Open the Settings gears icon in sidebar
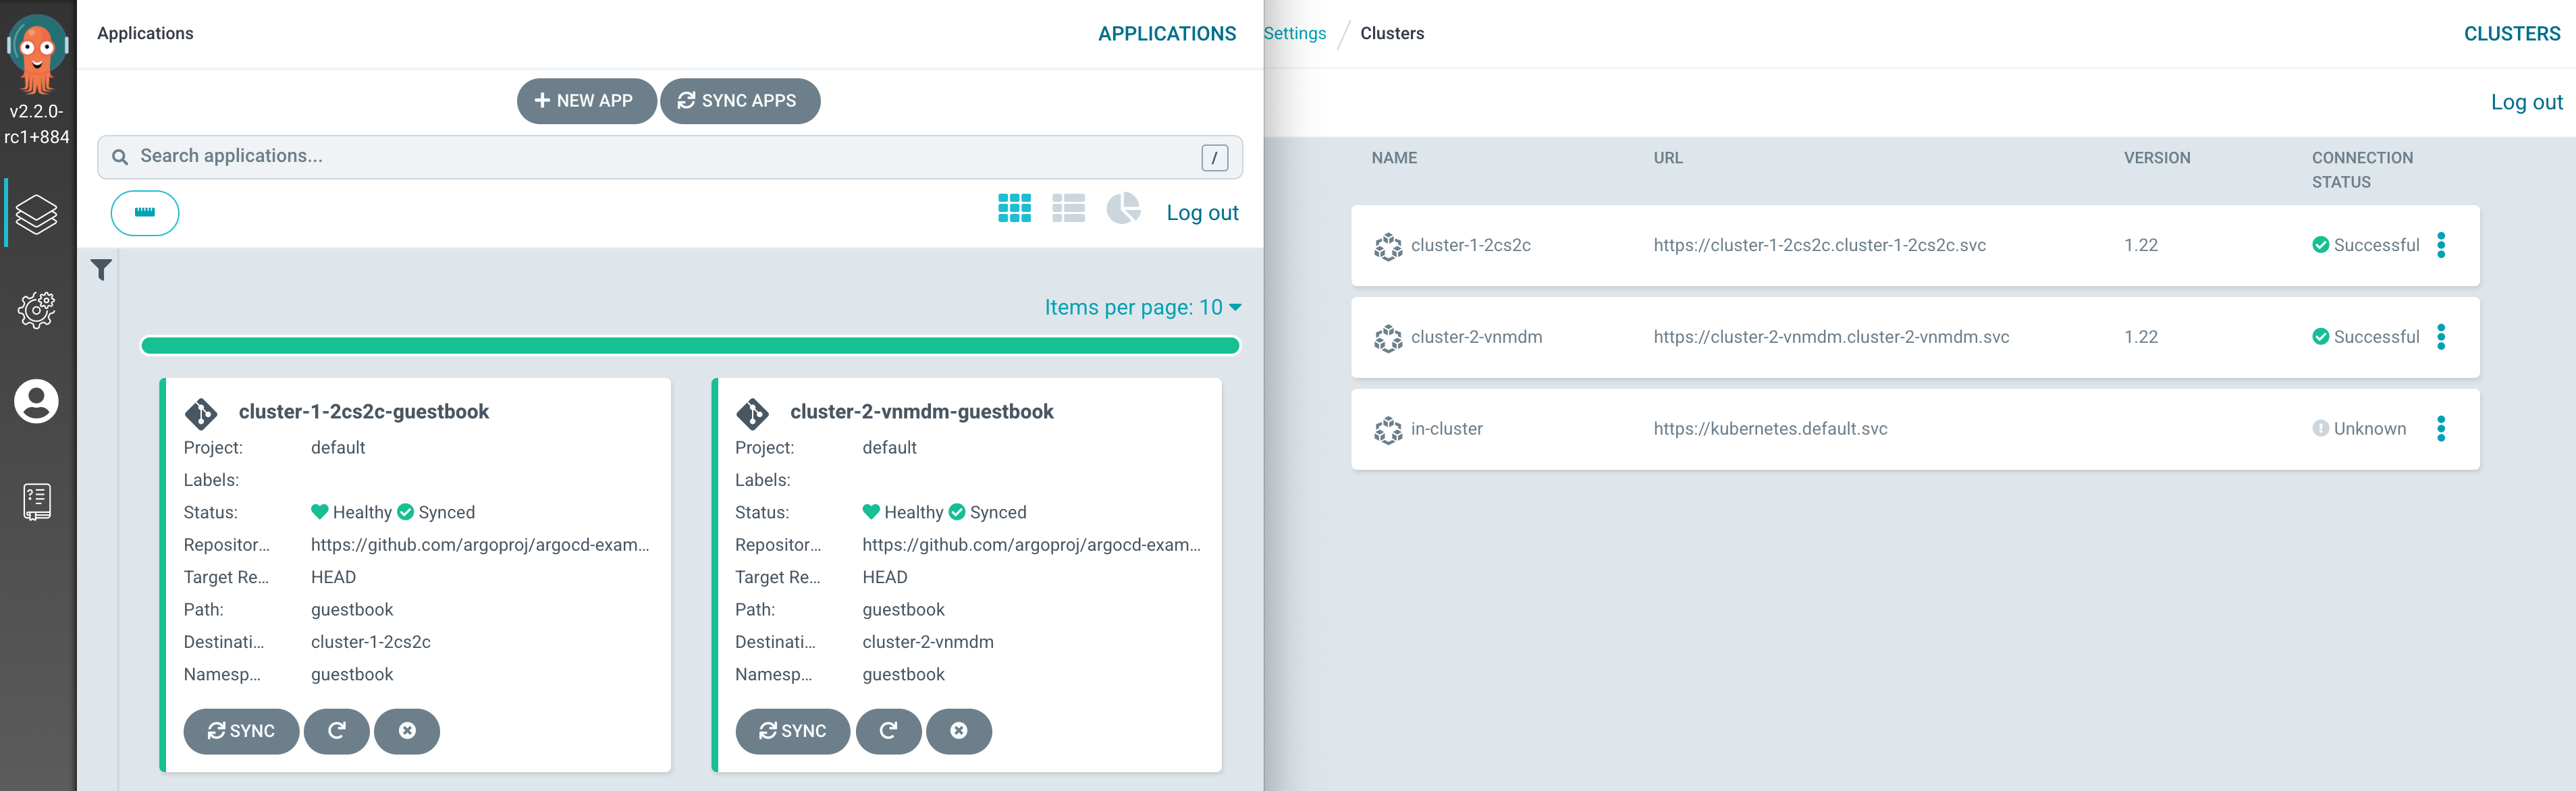Viewport: 2576px width, 791px height. pyautogui.click(x=37, y=309)
